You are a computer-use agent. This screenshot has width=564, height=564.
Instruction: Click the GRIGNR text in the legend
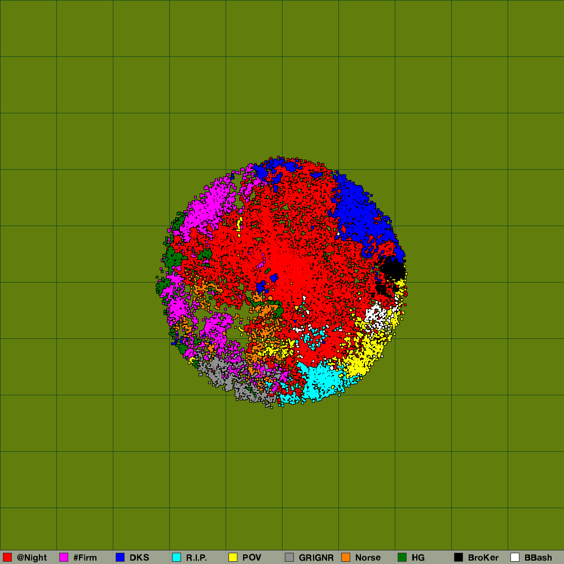[316, 557]
